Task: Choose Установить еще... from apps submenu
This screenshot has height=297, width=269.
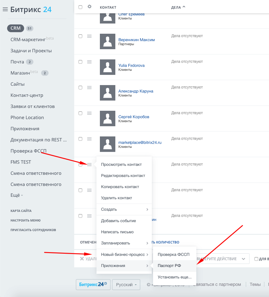Action: click(174, 277)
